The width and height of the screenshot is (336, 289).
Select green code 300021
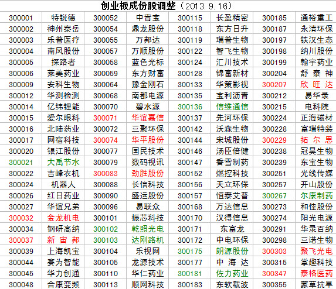[21, 163]
